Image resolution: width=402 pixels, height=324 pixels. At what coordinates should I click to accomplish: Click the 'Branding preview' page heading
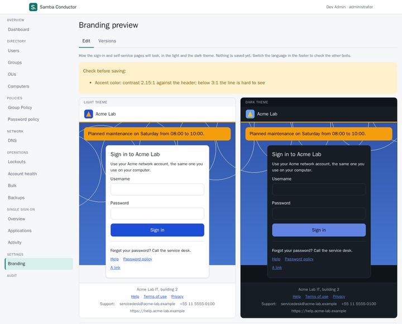(108, 25)
